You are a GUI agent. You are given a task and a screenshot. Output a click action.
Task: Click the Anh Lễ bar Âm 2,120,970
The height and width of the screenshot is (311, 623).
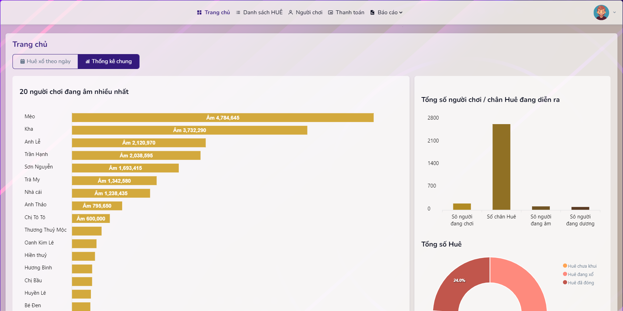[x=139, y=143]
